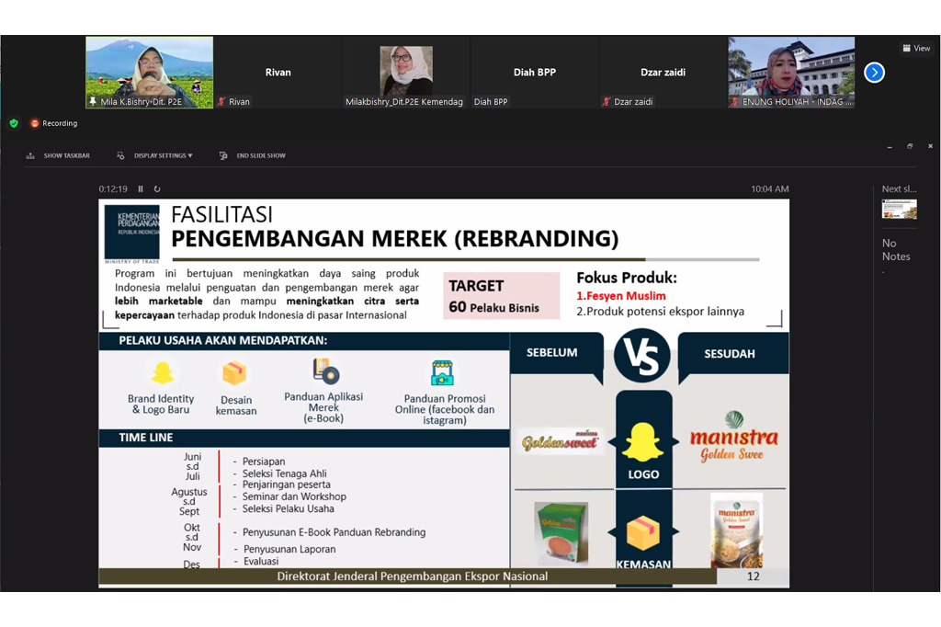The image size is (941, 627).
Task: Click the VS circle emblem
Action: coord(642,356)
